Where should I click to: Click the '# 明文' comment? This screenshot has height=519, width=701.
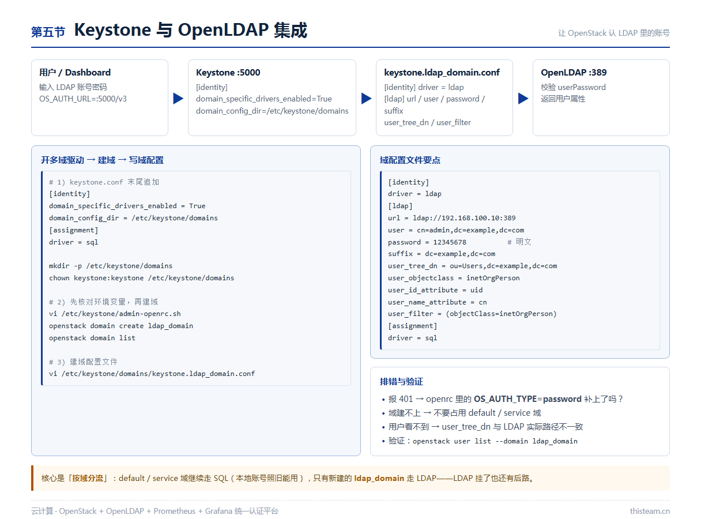(519, 242)
